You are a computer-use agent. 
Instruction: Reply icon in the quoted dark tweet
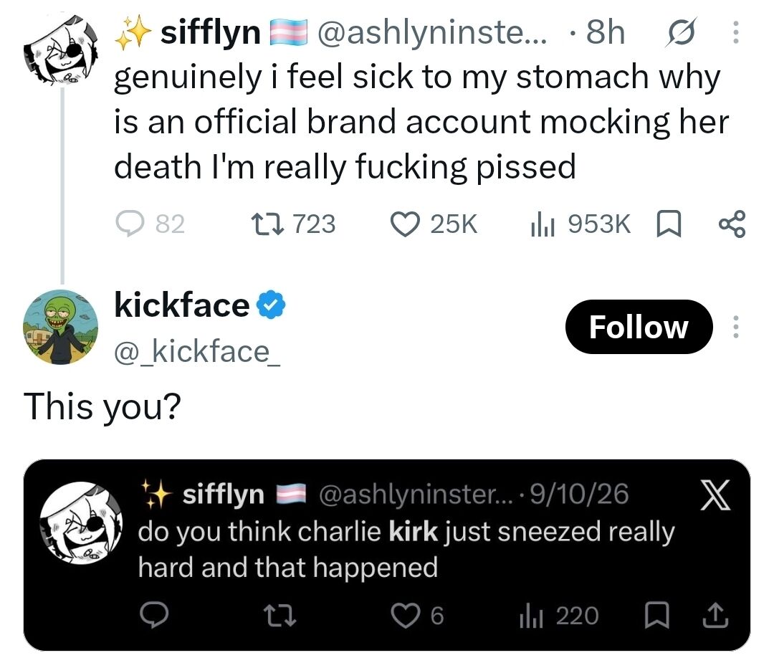point(154,616)
